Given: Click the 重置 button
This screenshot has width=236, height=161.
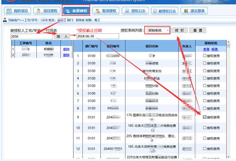Looking at the screenshot, I should click(x=198, y=30).
